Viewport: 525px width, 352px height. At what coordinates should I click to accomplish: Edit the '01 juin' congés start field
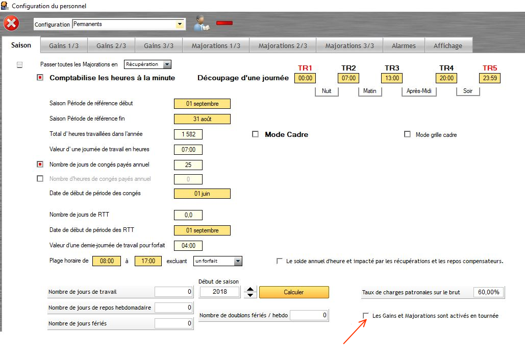point(202,194)
